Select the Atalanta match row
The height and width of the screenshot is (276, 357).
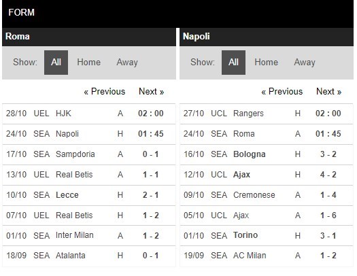(x=89, y=256)
